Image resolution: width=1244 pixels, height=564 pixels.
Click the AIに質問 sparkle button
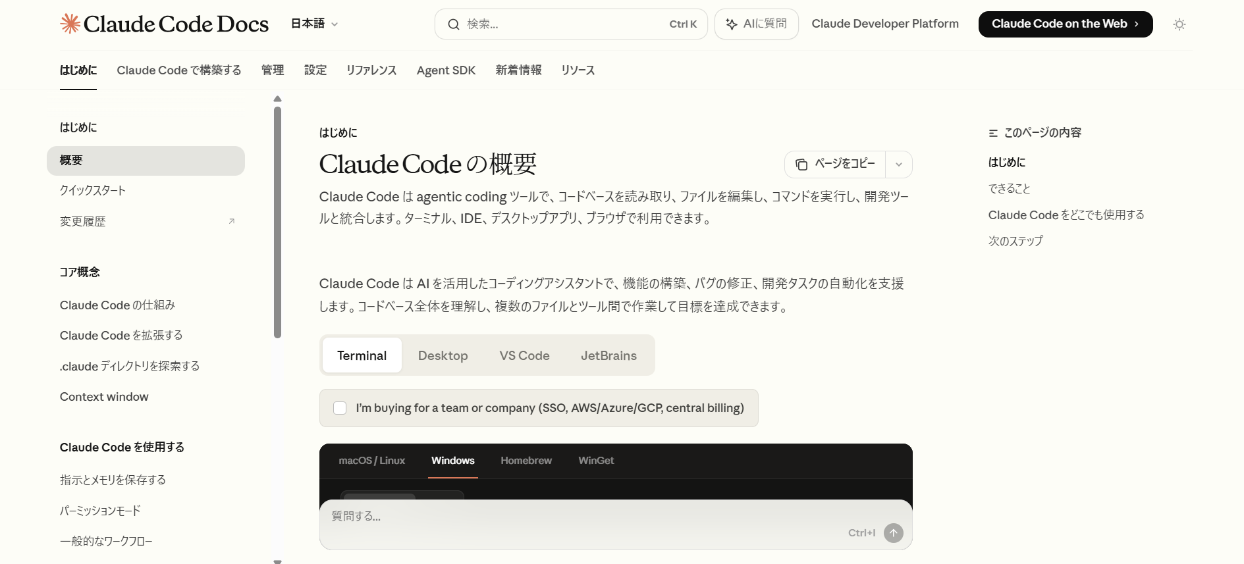(x=756, y=24)
